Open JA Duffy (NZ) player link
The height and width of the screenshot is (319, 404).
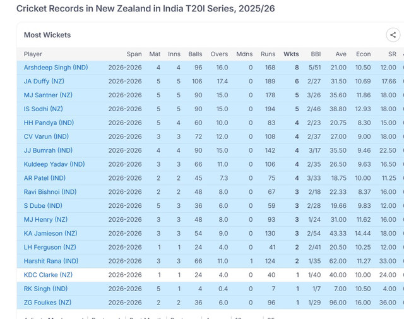click(x=44, y=81)
